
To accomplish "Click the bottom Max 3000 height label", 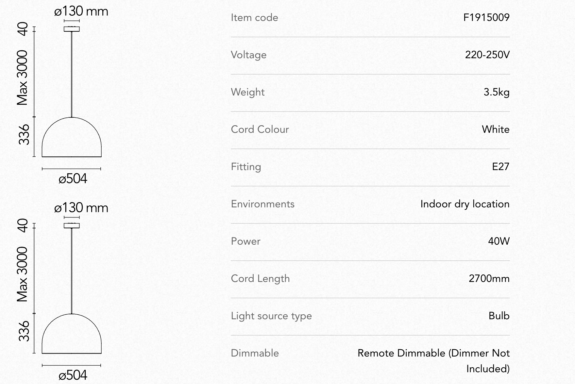I will pos(22,274).
